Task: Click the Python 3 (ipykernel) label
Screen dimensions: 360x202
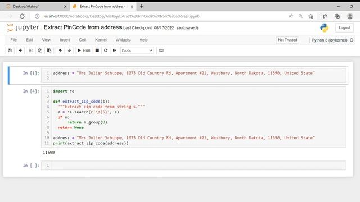Action: [329, 40]
